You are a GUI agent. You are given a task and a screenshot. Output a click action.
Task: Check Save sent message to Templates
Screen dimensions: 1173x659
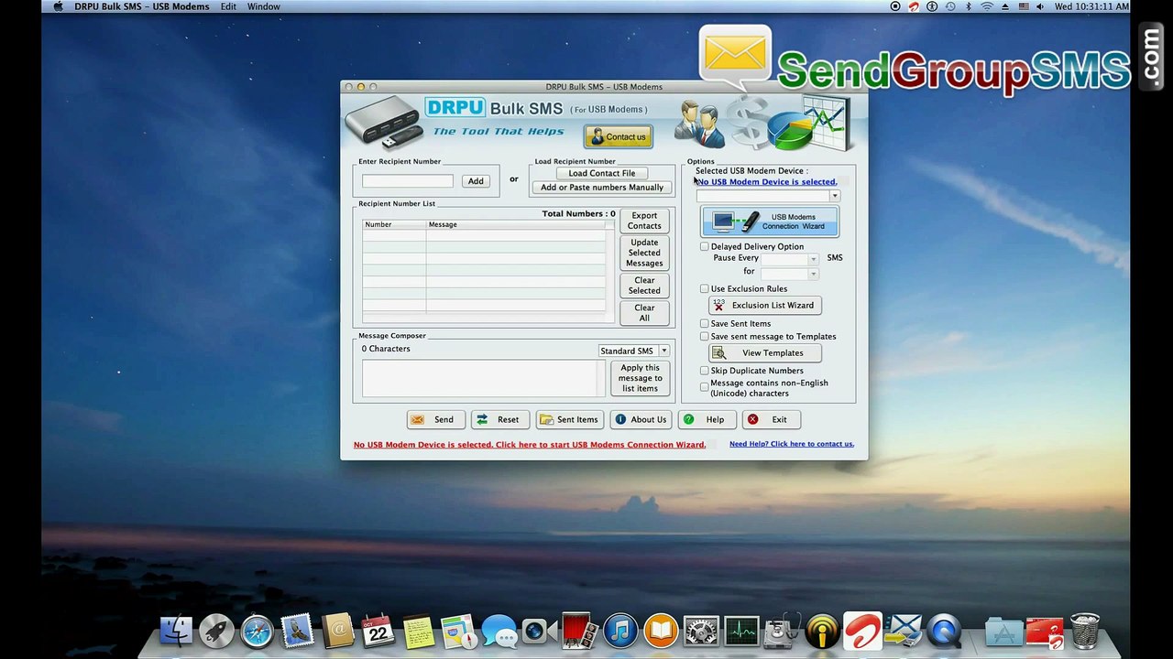coord(705,336)
